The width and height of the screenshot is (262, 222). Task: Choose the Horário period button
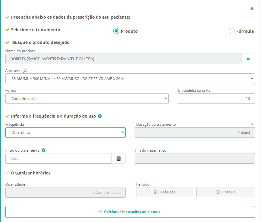pyautogui.click(x=226, y=192)
